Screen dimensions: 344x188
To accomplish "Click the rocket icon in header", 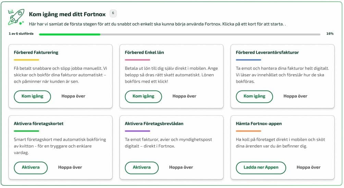I will coord(16,17).
